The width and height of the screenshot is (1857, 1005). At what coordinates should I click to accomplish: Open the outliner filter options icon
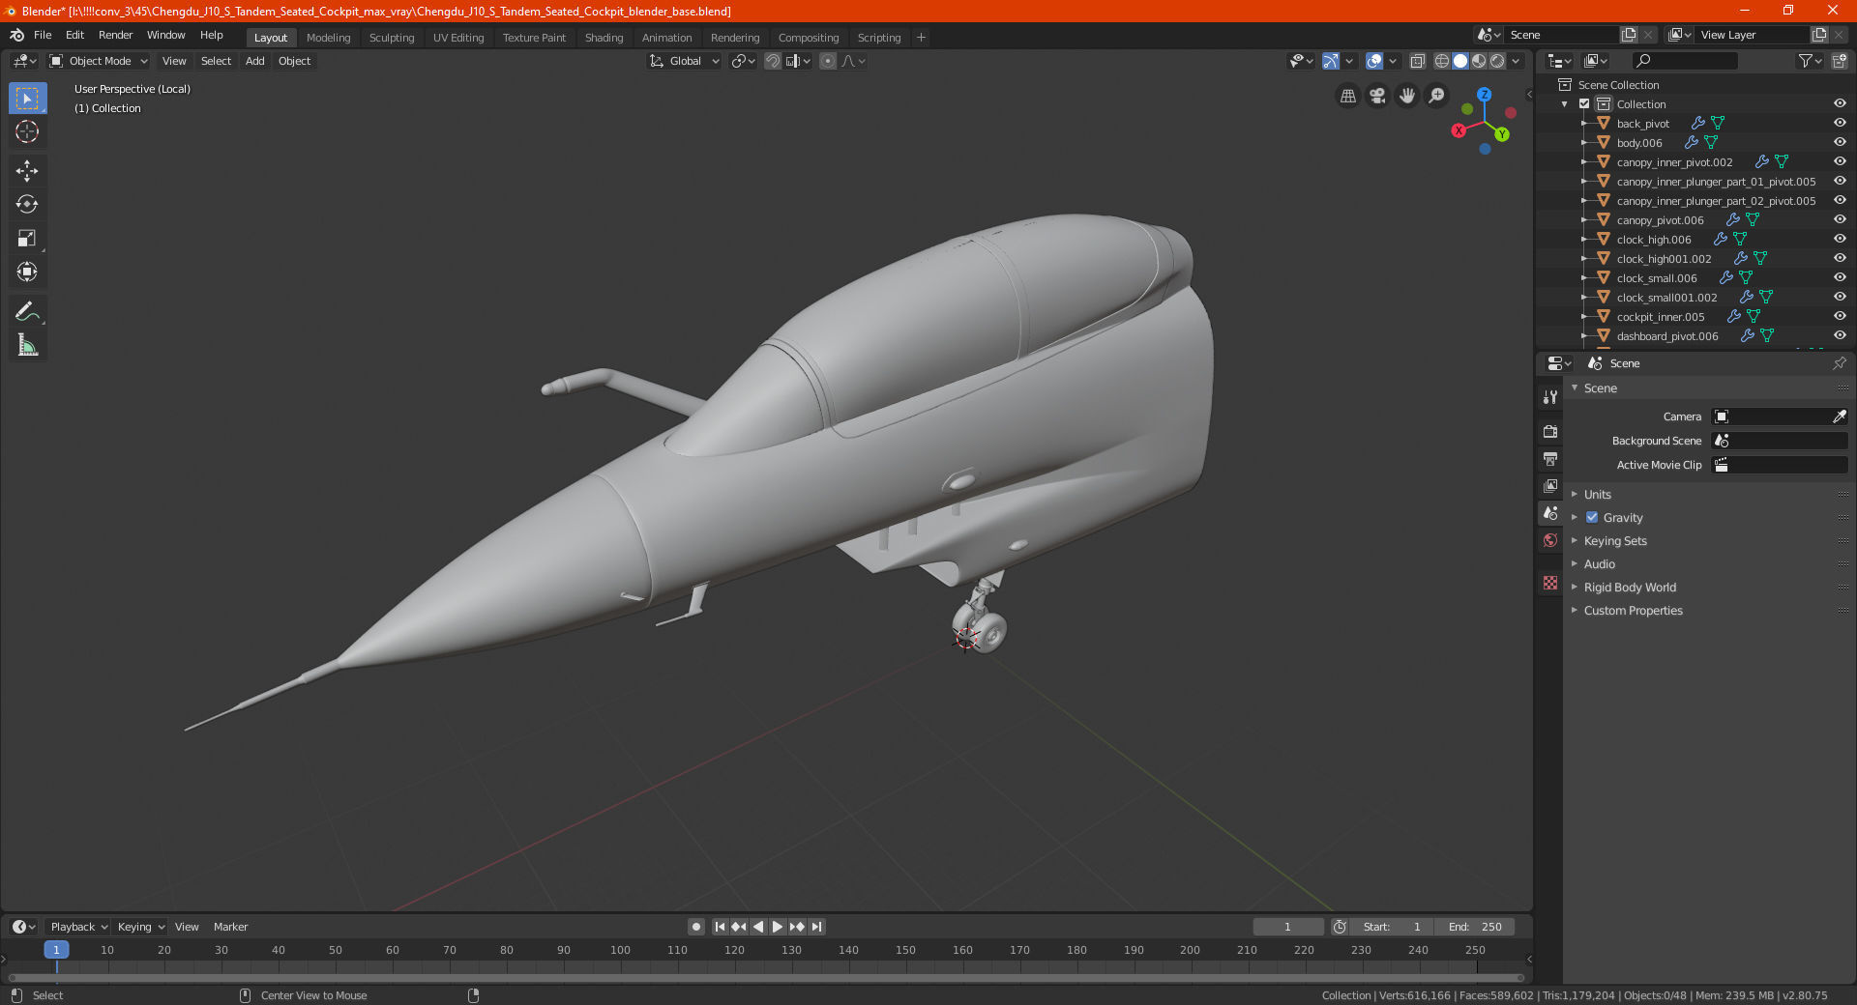[1806, 60]
